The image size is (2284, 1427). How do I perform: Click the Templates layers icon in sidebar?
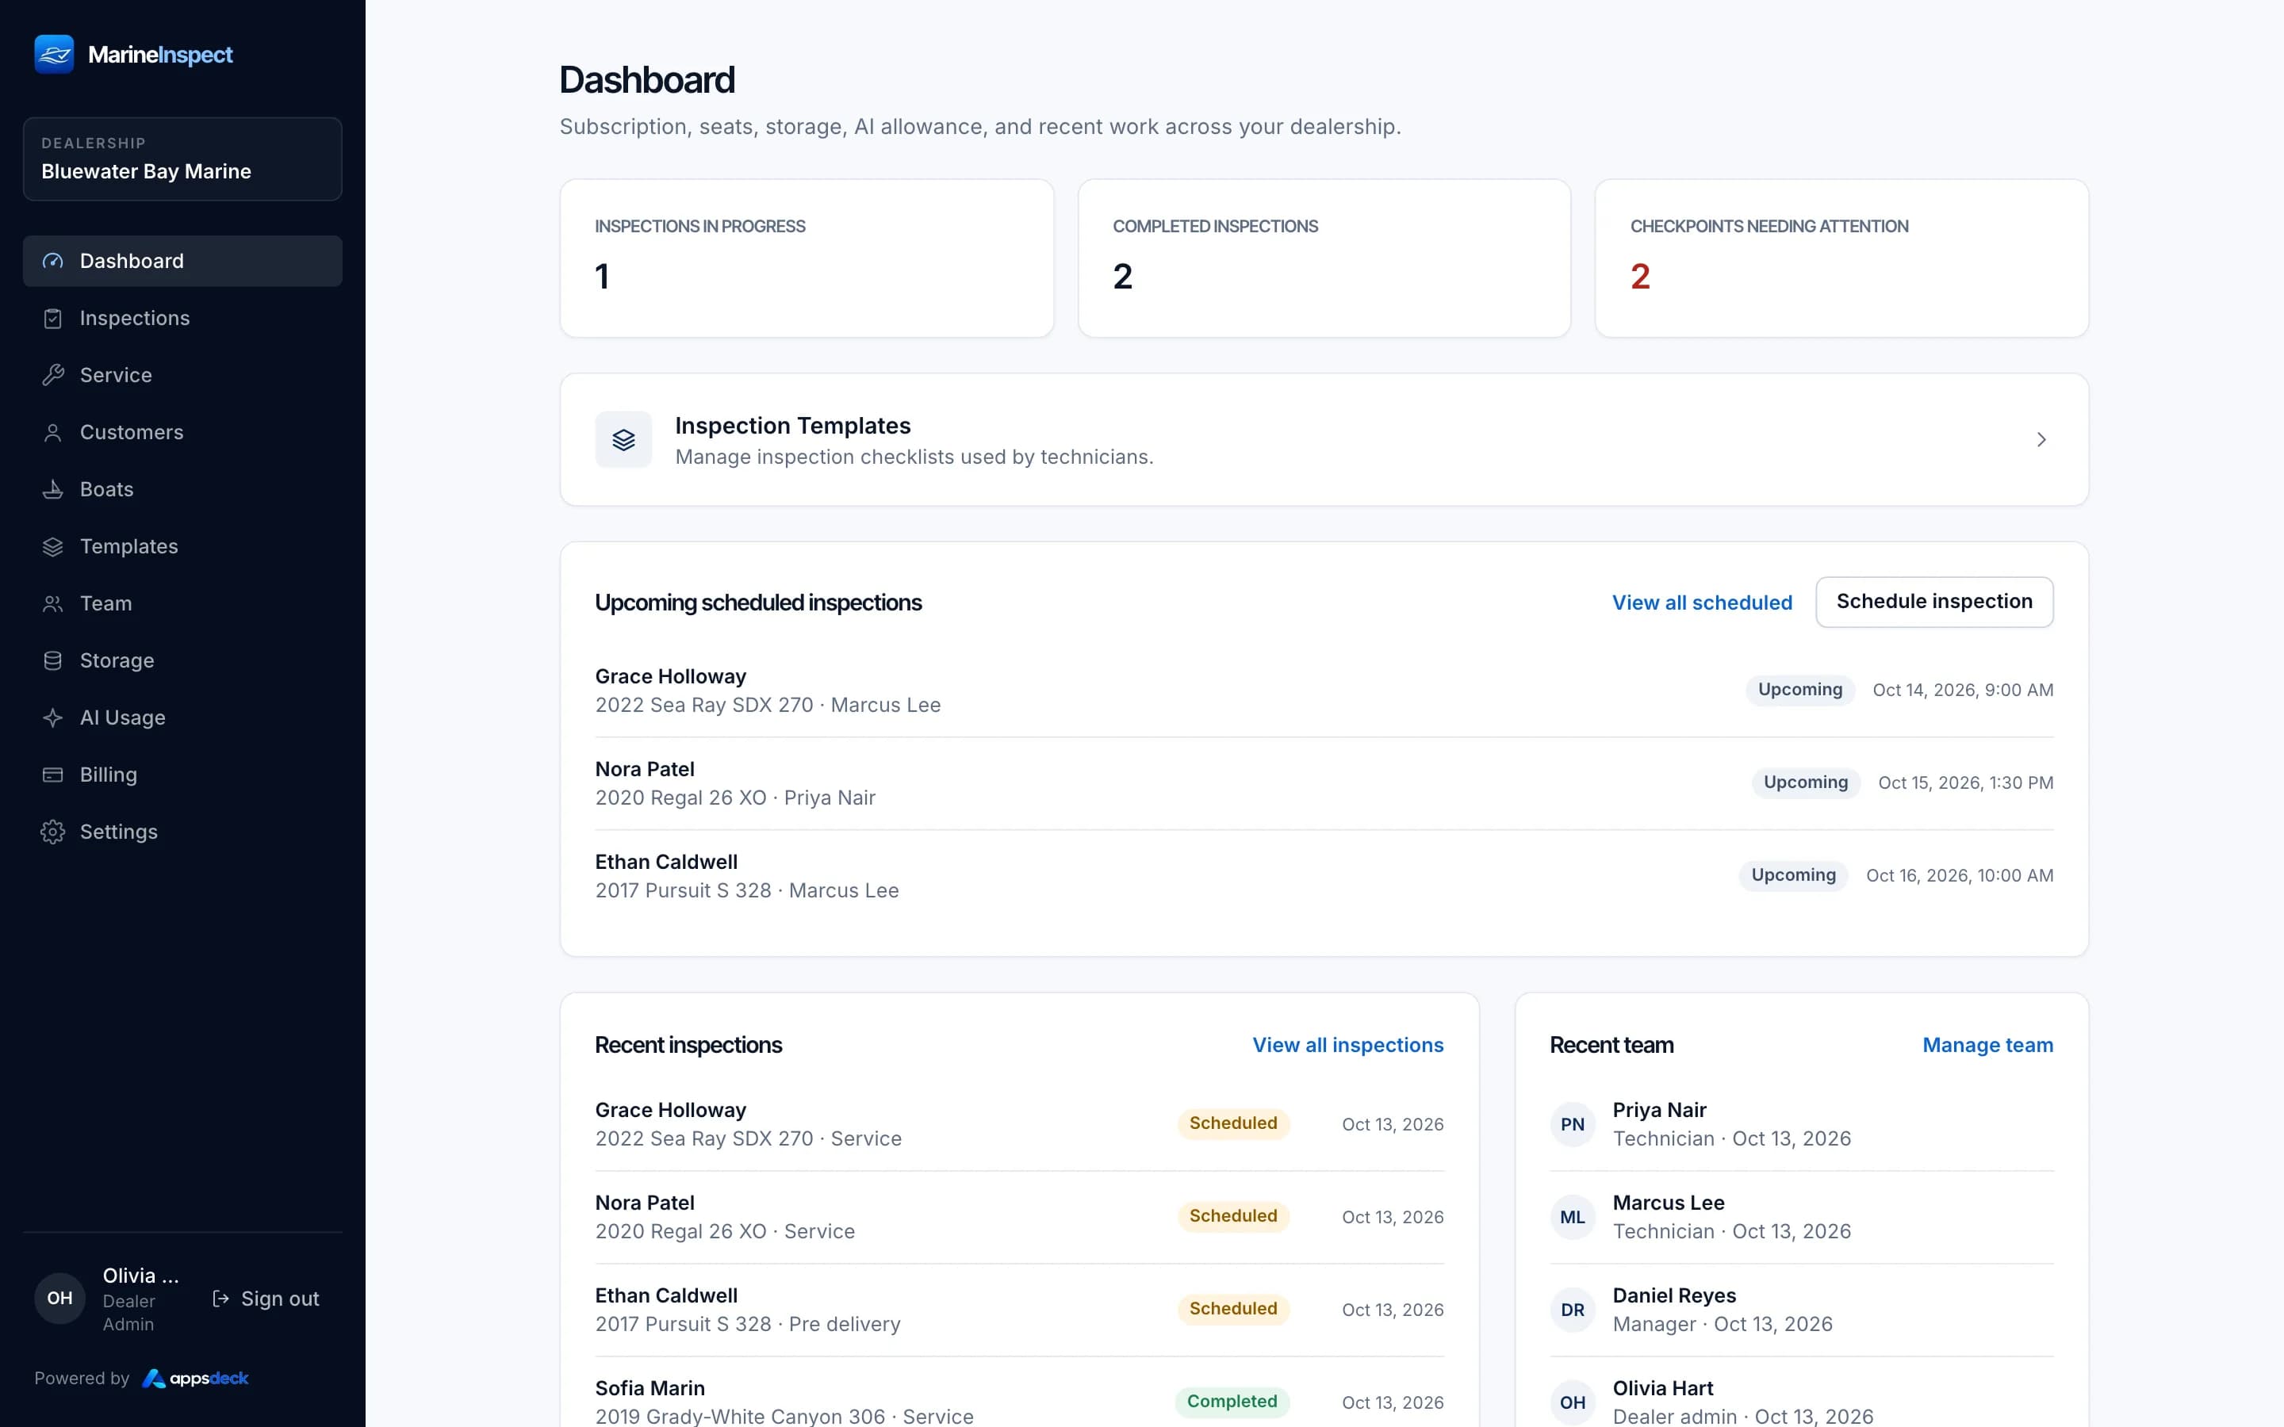coord(53,546)
